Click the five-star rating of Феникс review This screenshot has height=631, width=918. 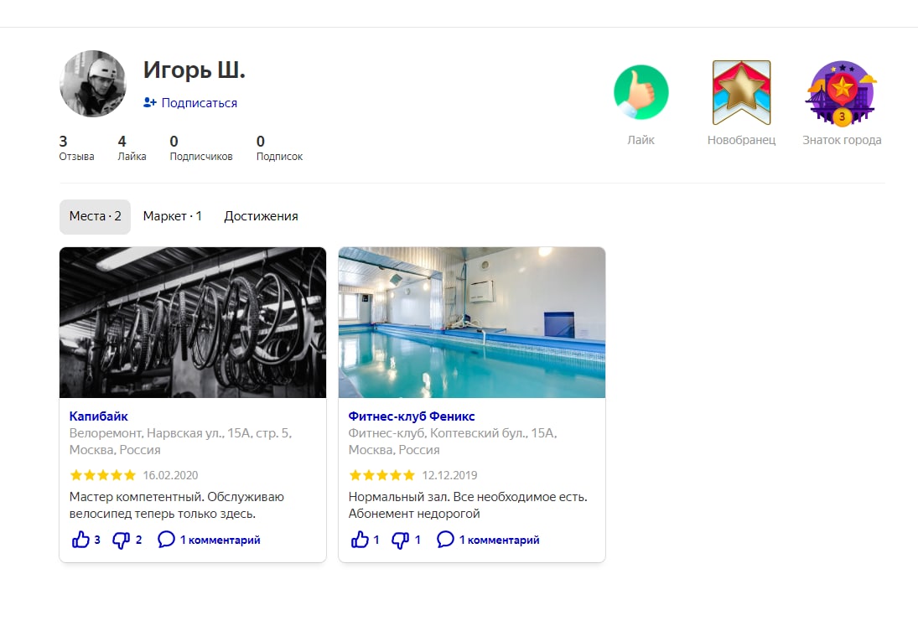(x=381, y=474)
